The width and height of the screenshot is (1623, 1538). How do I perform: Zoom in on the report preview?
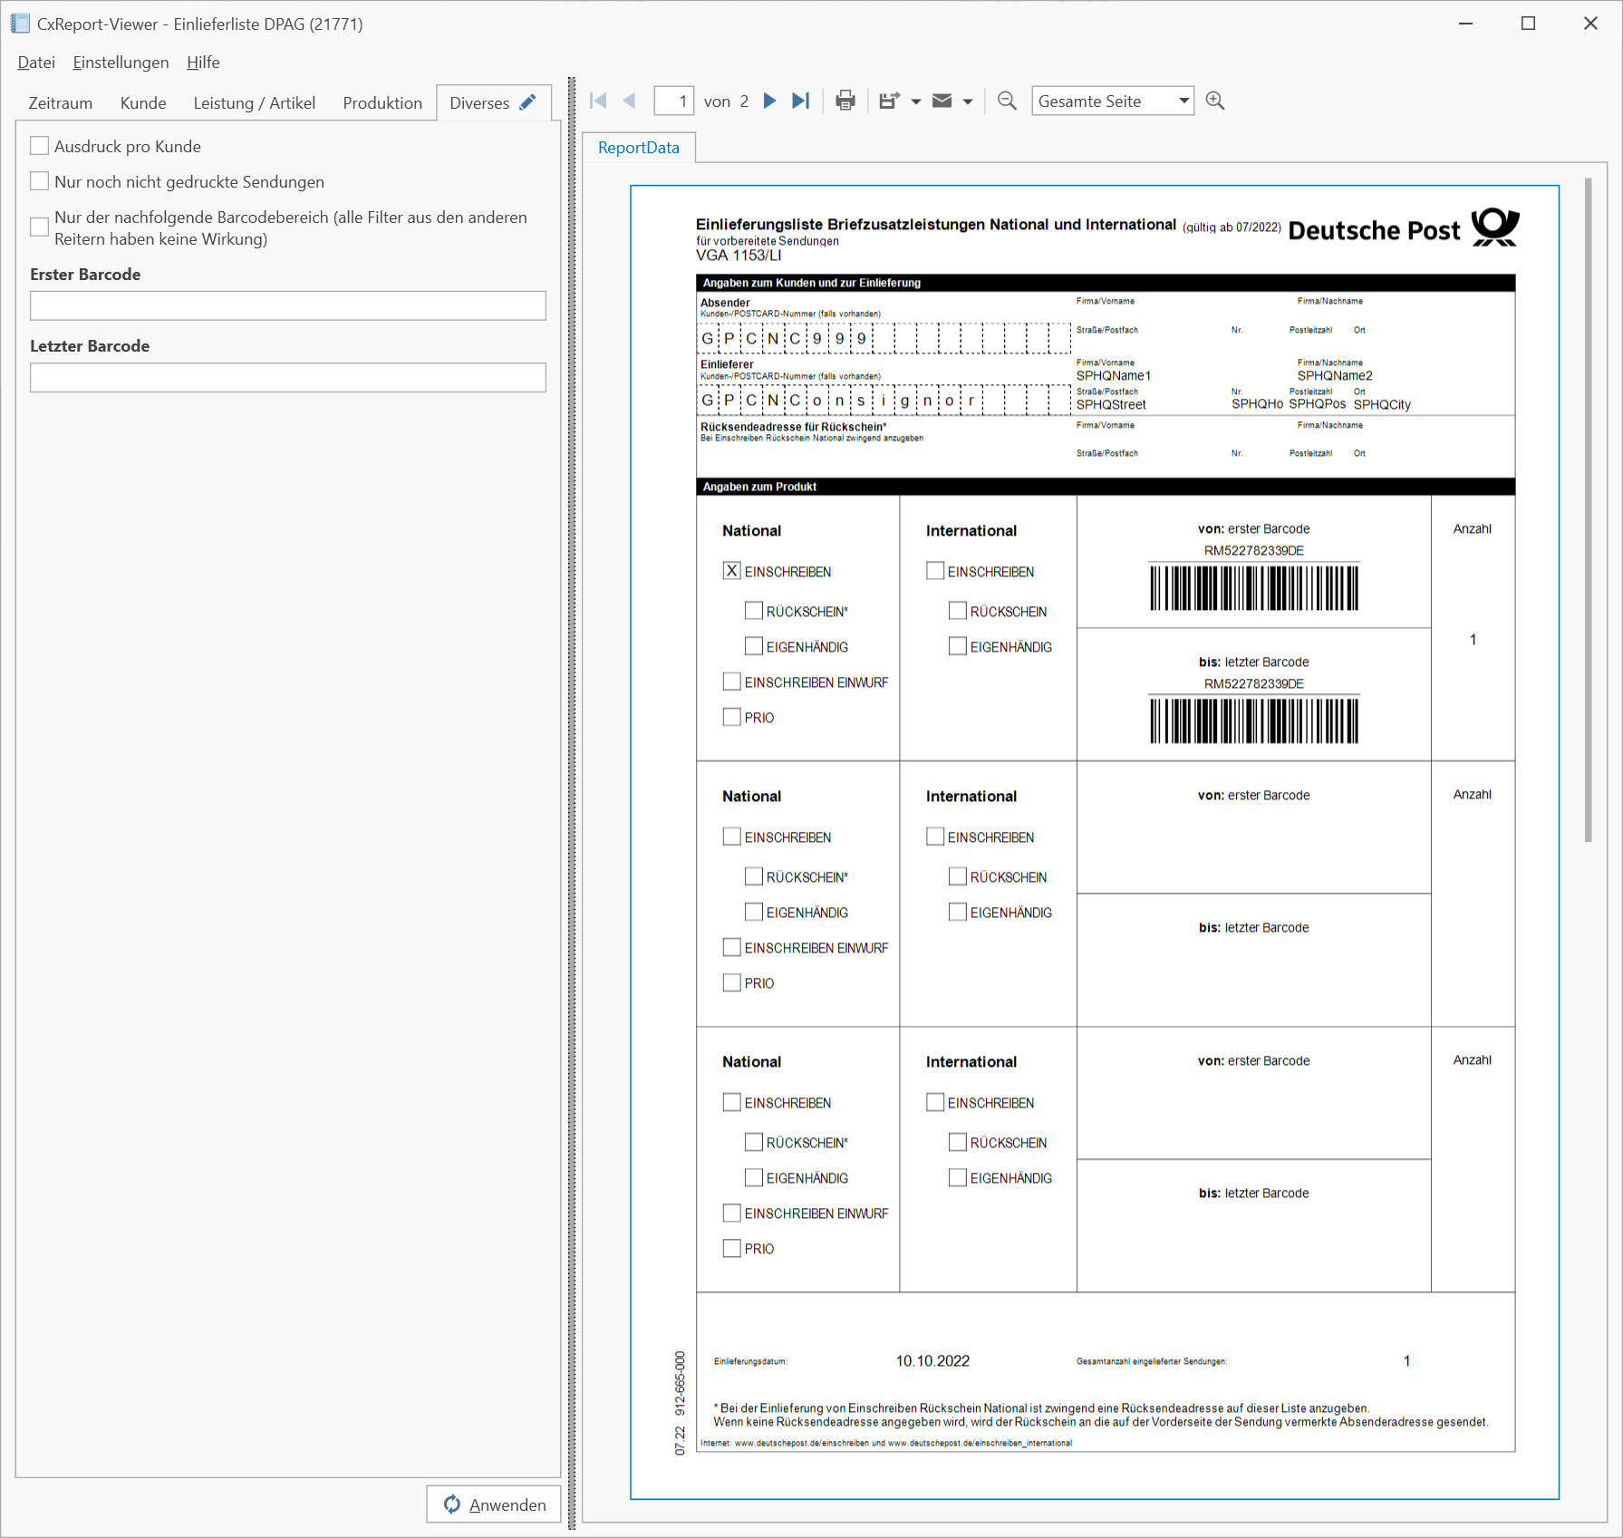coord(1215,101)
